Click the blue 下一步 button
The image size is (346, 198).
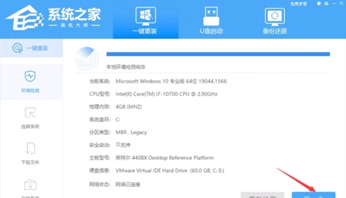click(314, 195)
